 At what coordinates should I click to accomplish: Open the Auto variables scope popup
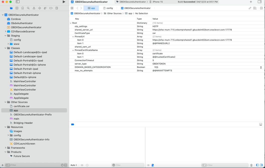tap(74, 165)
